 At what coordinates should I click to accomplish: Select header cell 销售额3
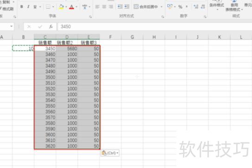click(x=89, y=43)
